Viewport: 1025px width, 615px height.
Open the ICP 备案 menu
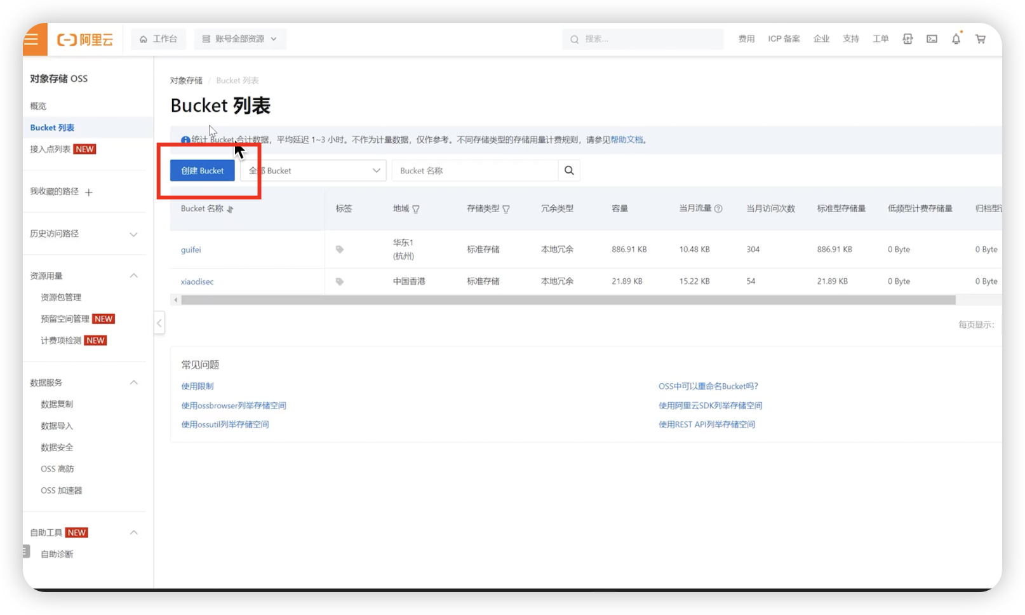pyautogui.click(x=784, y=39)
